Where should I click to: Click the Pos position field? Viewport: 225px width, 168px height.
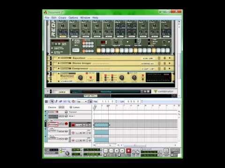tap(107, 101)
